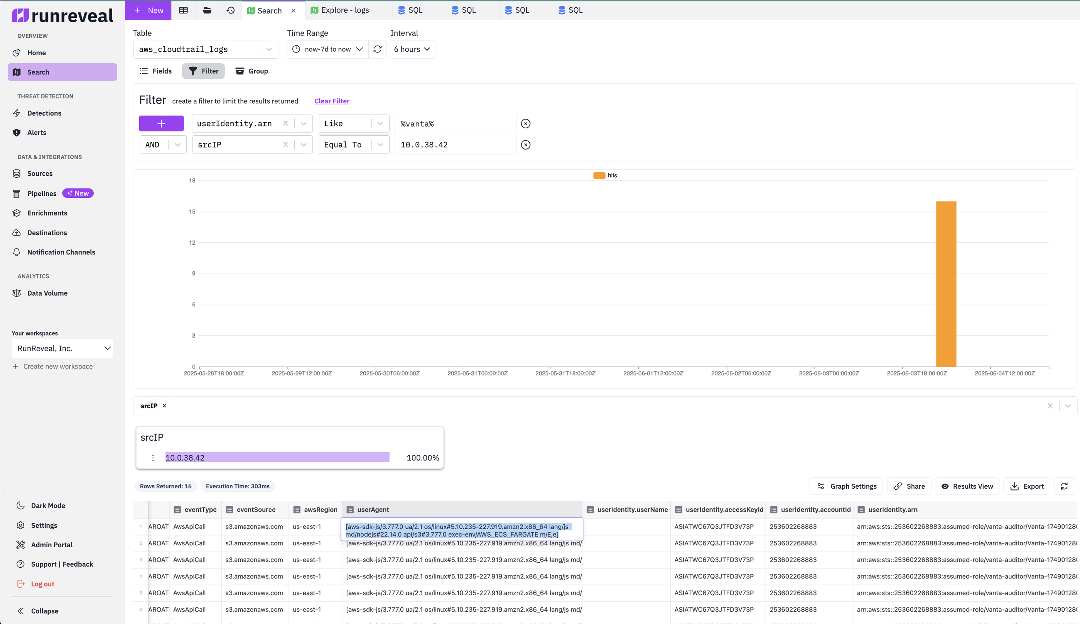The height and width of the screenshot is (624, 1080).
Task: Open Detections in the sidebar
Action: pyautogui.click(x=44, y=113)
